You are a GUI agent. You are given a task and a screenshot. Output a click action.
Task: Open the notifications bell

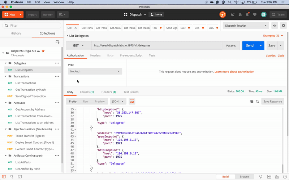click(247, 14)
